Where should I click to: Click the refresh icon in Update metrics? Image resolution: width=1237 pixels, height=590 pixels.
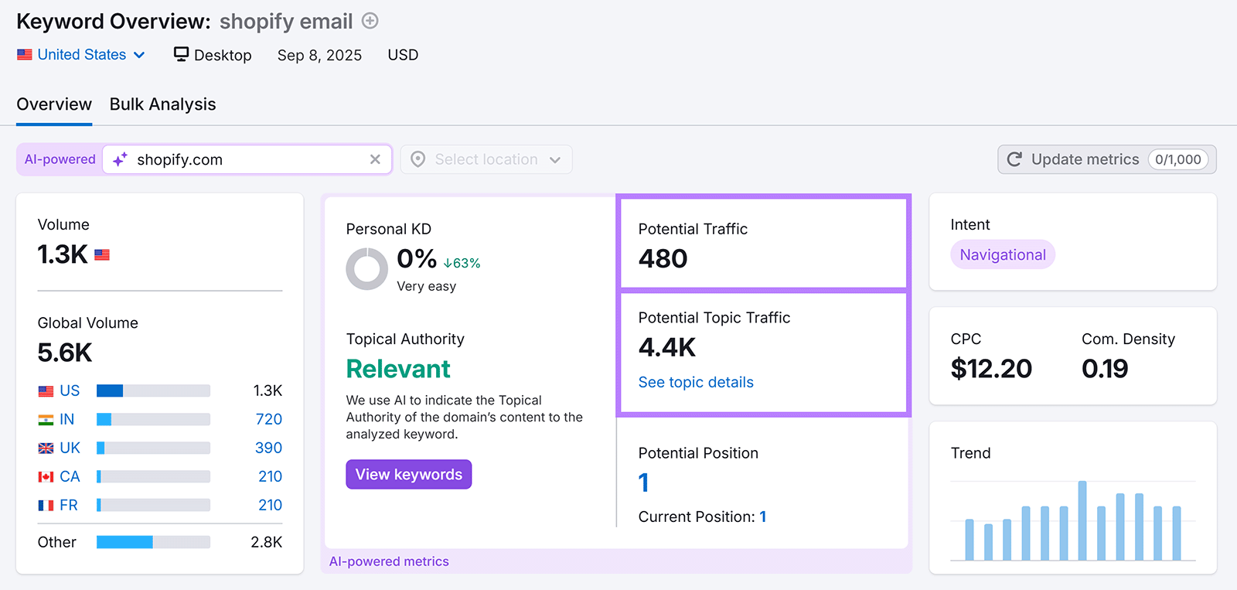(1014, 159)
